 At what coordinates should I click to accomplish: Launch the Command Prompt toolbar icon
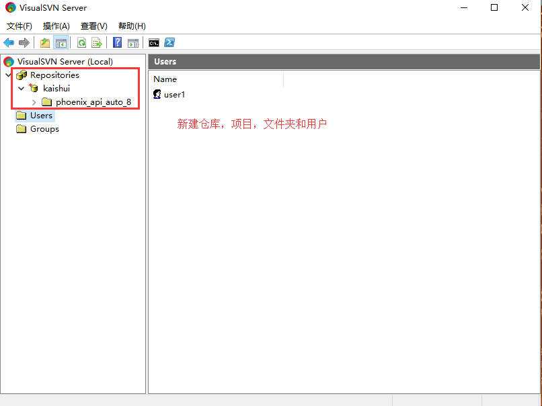pos(154,43)
